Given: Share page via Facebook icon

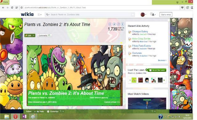Looking at the screenshot, I should click(x=110, y=24).
